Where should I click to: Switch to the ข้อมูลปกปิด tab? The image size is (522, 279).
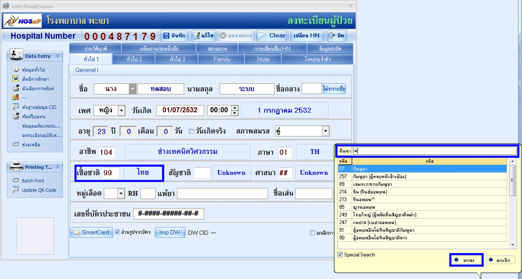click(x=330, y=49)
